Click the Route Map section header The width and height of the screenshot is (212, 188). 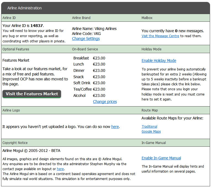click(x=150, y=110)
